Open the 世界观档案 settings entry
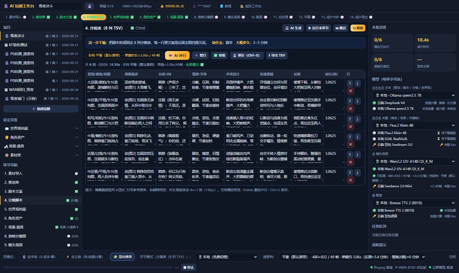 41,128
